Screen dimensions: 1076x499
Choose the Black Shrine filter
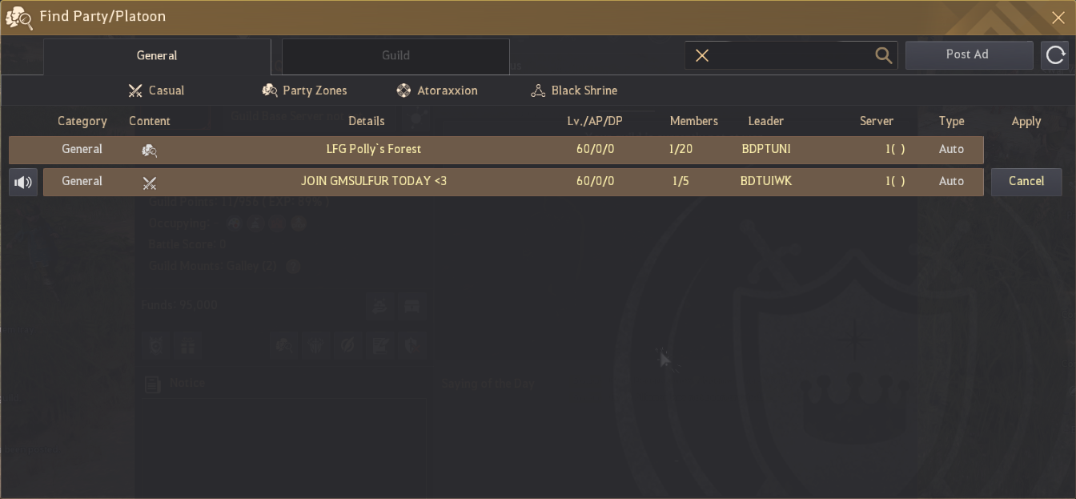574,91
